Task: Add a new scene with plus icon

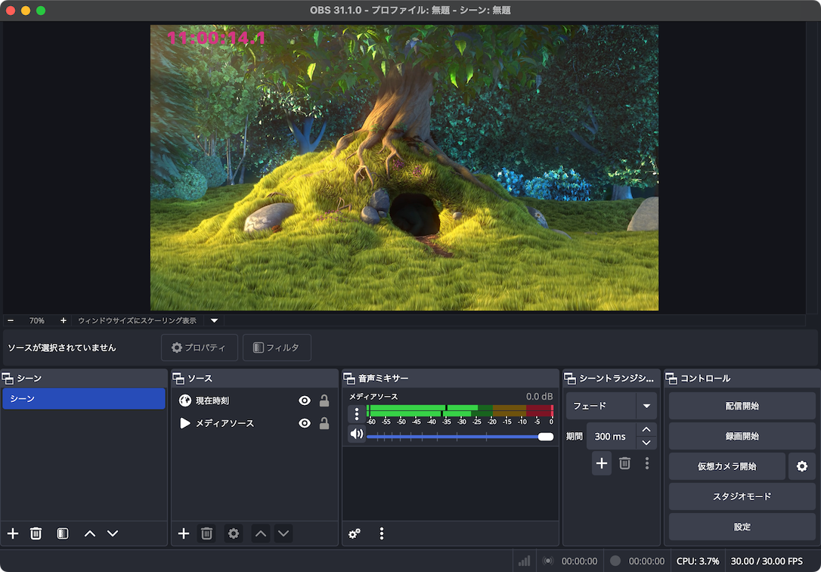Action: 13,533
